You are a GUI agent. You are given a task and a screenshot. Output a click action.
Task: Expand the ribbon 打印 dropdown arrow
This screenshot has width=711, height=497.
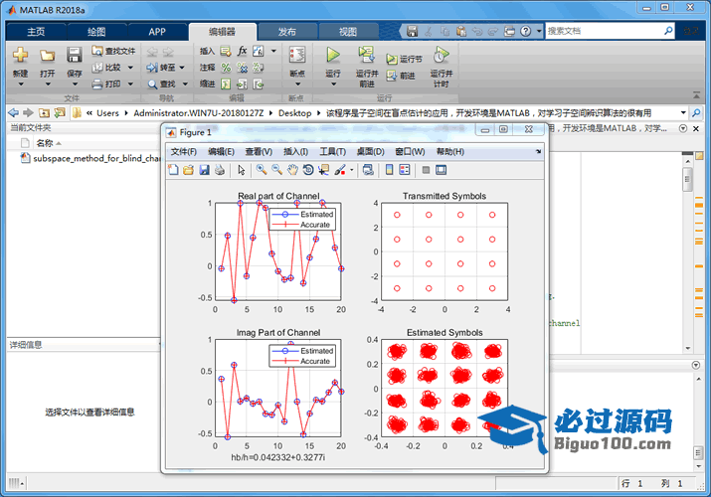130,84
